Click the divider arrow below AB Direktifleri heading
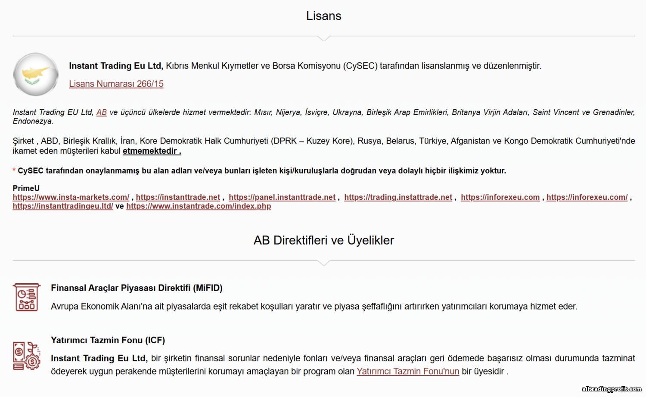The image size is (646, 397). [323, 263]
